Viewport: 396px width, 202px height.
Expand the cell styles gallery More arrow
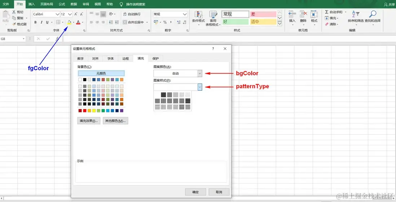280,23
